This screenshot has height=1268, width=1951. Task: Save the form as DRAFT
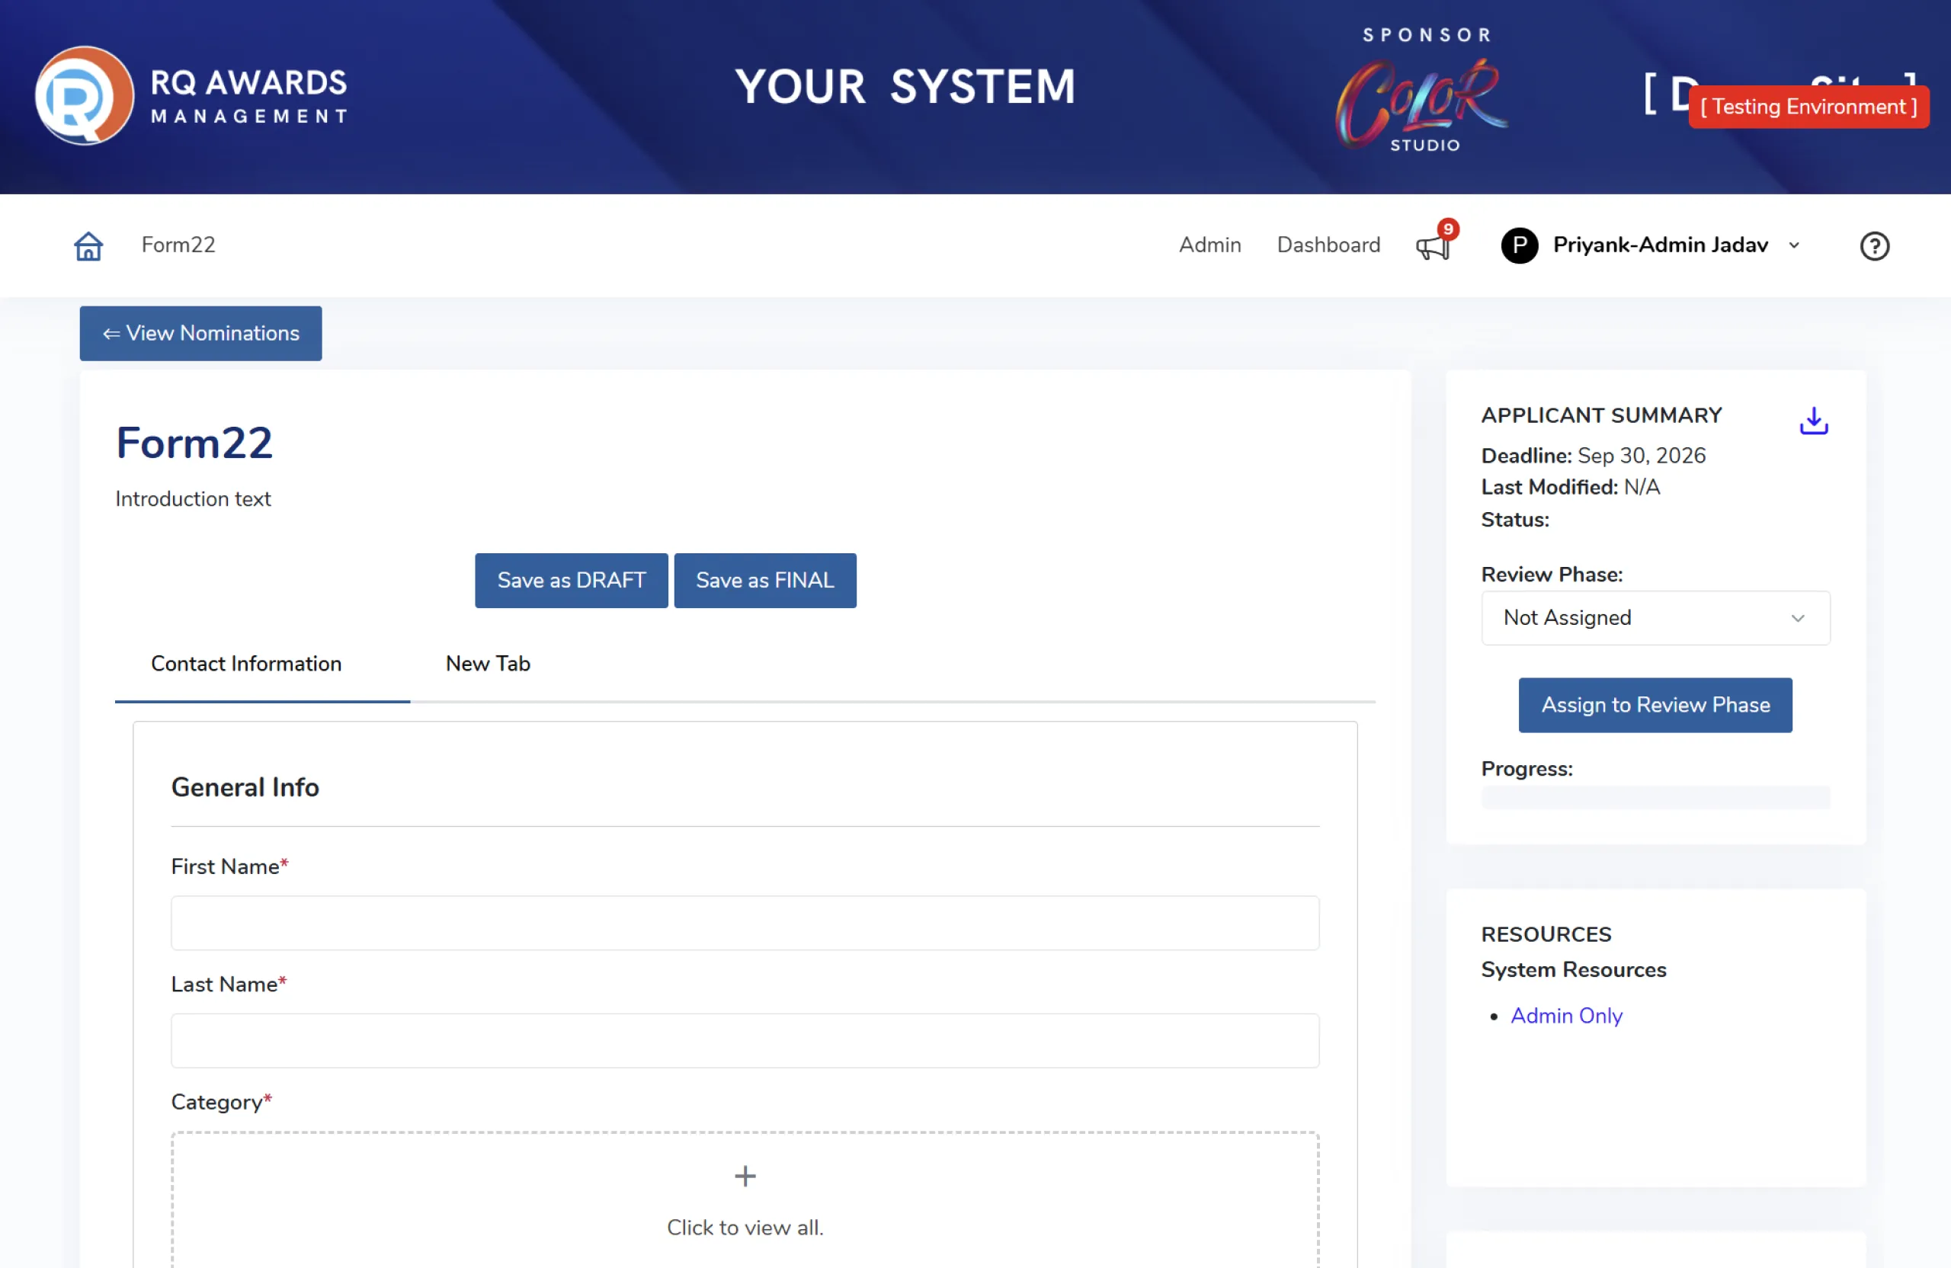coord(571,581)
